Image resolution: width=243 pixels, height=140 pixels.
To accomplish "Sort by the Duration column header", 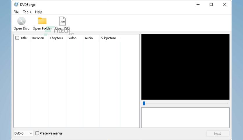I will (38, 38).
